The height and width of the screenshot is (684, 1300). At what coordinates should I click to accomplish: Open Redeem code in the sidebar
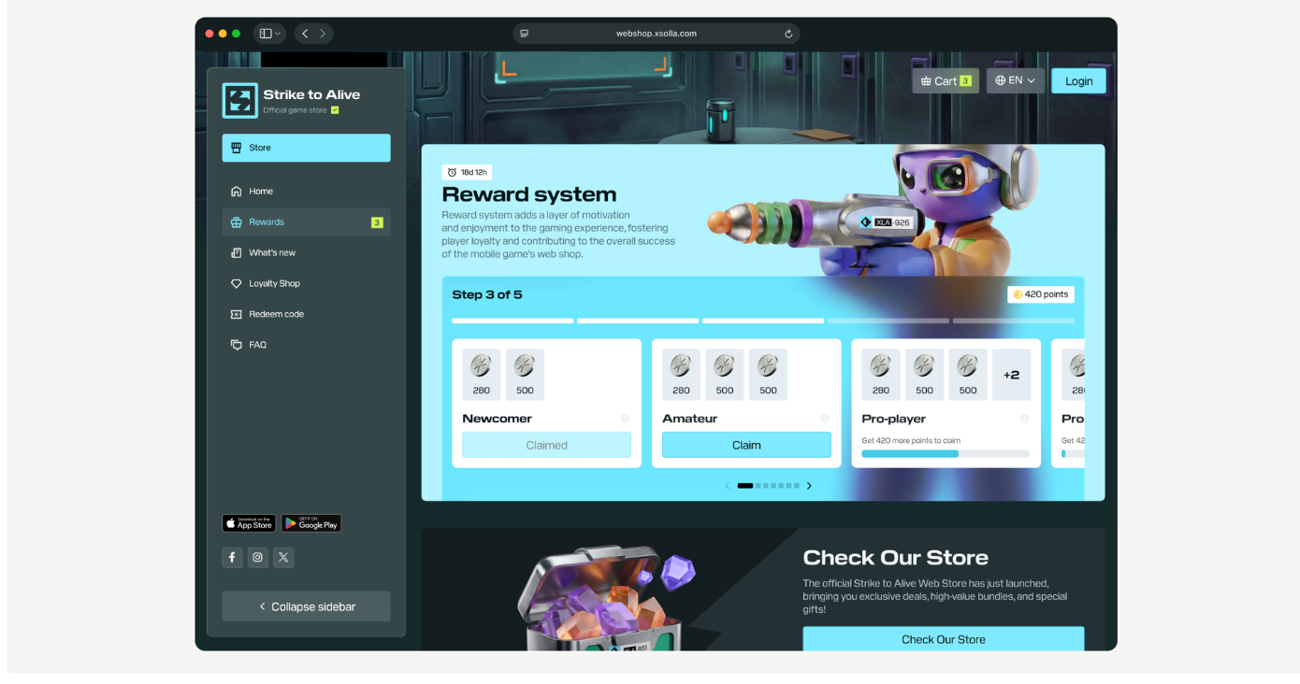coord(306,315)
